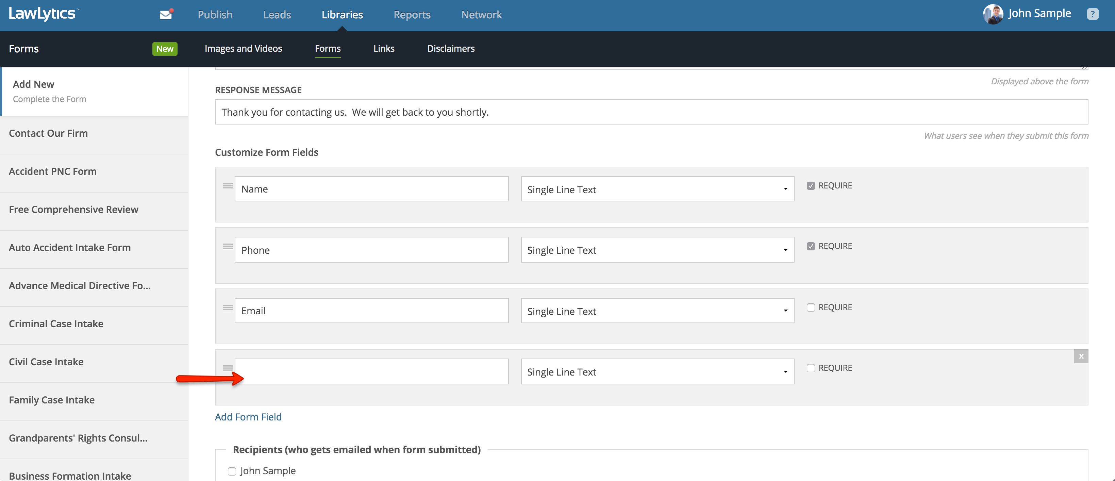Click the Name label input field
Screen dimensions: 1115x481
(371, 189)
